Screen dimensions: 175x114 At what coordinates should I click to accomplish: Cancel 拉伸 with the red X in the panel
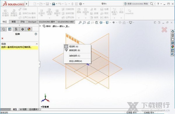[2, 38]
